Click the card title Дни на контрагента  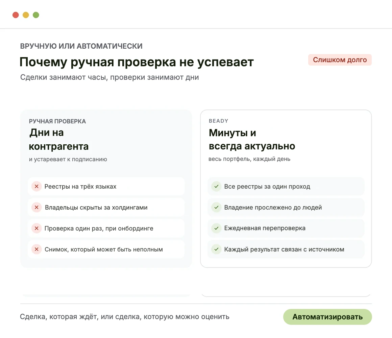59,140
